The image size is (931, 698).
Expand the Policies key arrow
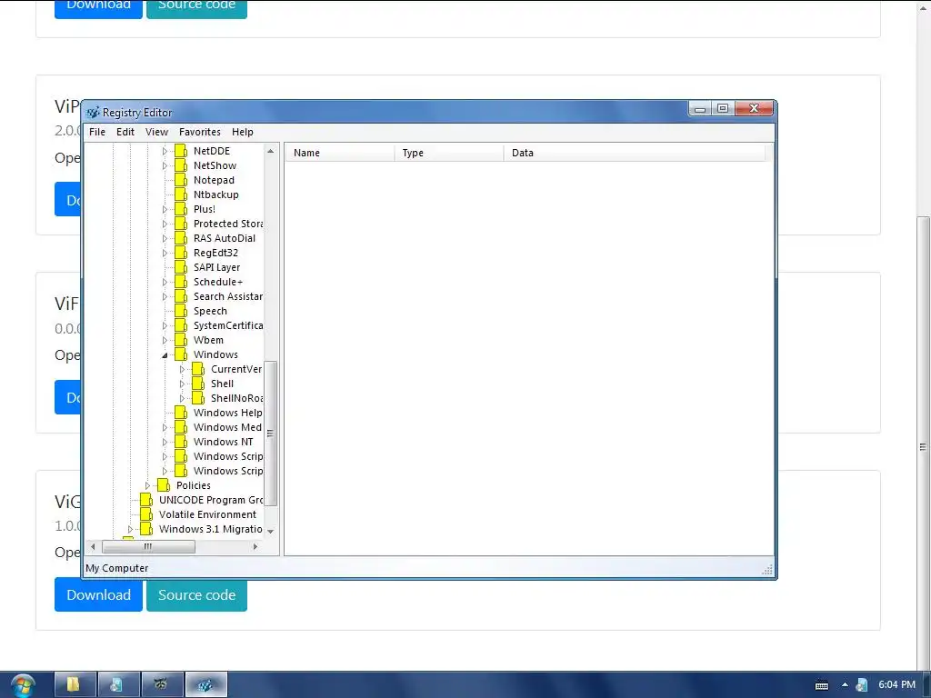coord(148,485)
